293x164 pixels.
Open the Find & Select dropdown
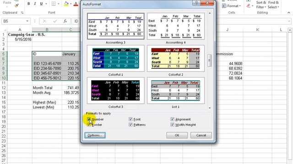273,5
